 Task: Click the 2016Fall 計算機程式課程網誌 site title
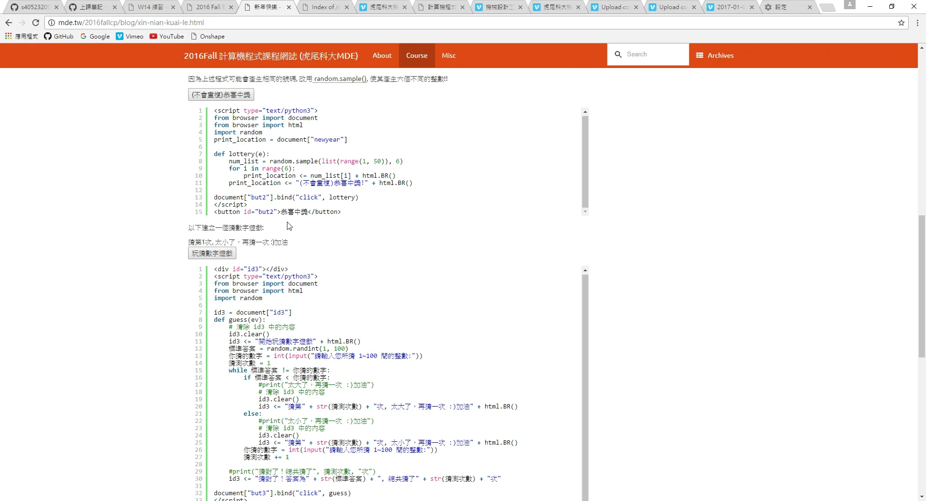pos(271,56)
